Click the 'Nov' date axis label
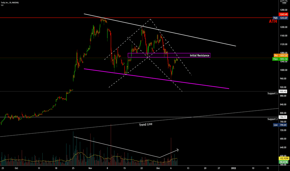 [90, 168]
